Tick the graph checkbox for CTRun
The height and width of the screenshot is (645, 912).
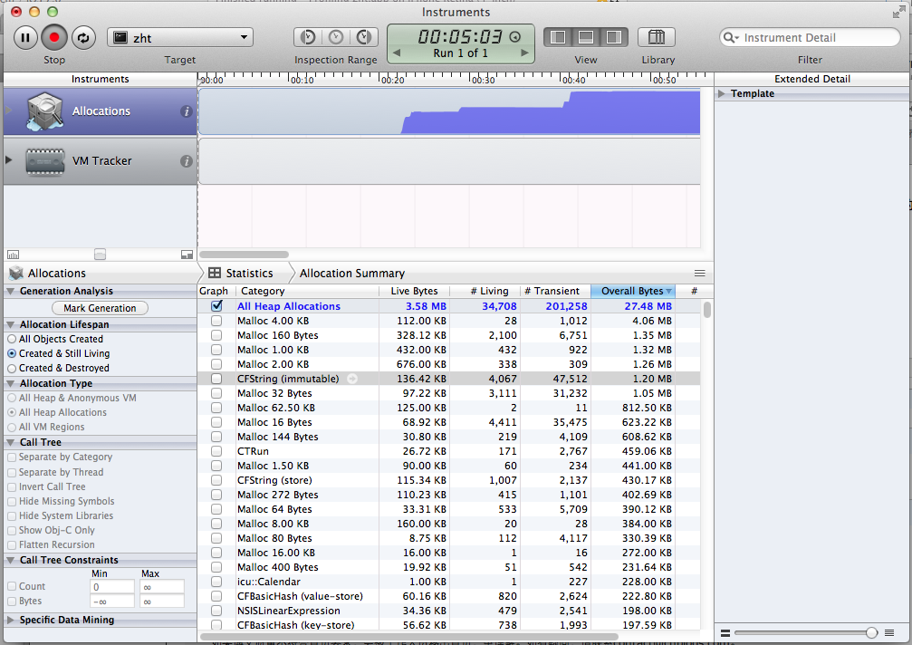click(216, 451)
